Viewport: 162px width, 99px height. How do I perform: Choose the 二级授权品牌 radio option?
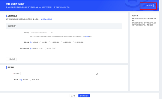click(x=62, y=42)
